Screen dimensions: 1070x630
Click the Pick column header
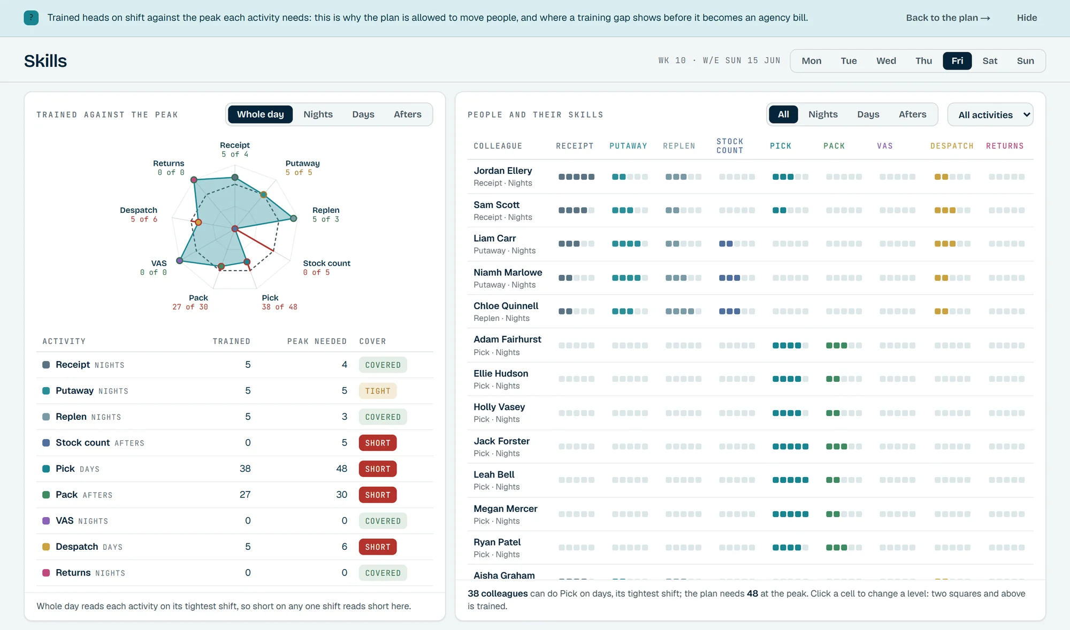781,146
